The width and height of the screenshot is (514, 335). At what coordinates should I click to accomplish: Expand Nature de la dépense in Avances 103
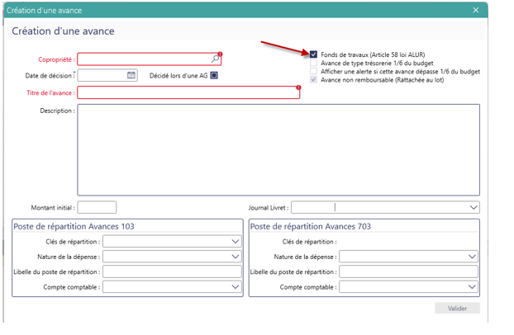[x=236, y=257]
